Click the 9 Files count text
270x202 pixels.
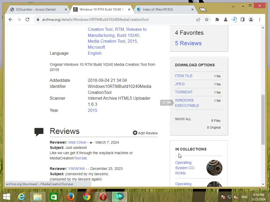[216, 121]
